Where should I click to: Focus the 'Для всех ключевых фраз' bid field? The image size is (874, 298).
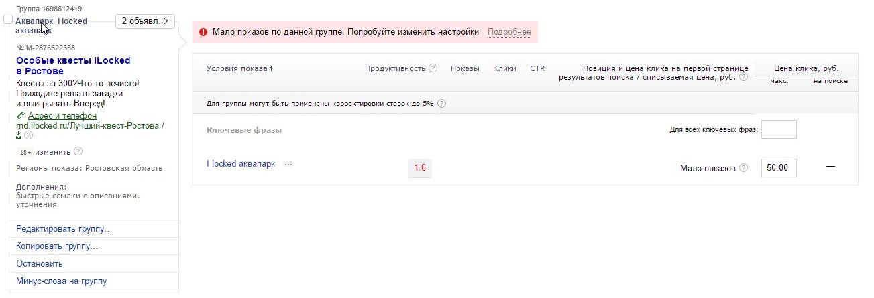click(779, 129)
